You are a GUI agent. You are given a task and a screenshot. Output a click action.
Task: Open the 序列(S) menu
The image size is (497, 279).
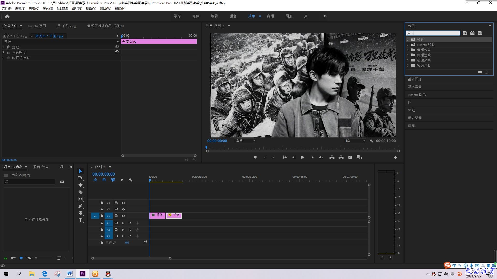click(x=48, y=9)
